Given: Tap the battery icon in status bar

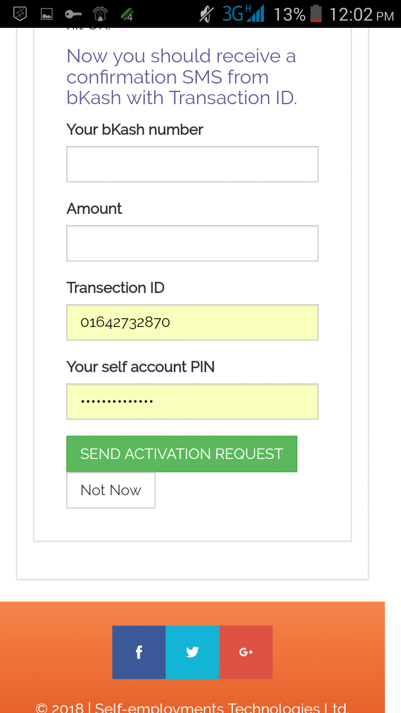Looking at the screenshot, I should coord(316,14).
